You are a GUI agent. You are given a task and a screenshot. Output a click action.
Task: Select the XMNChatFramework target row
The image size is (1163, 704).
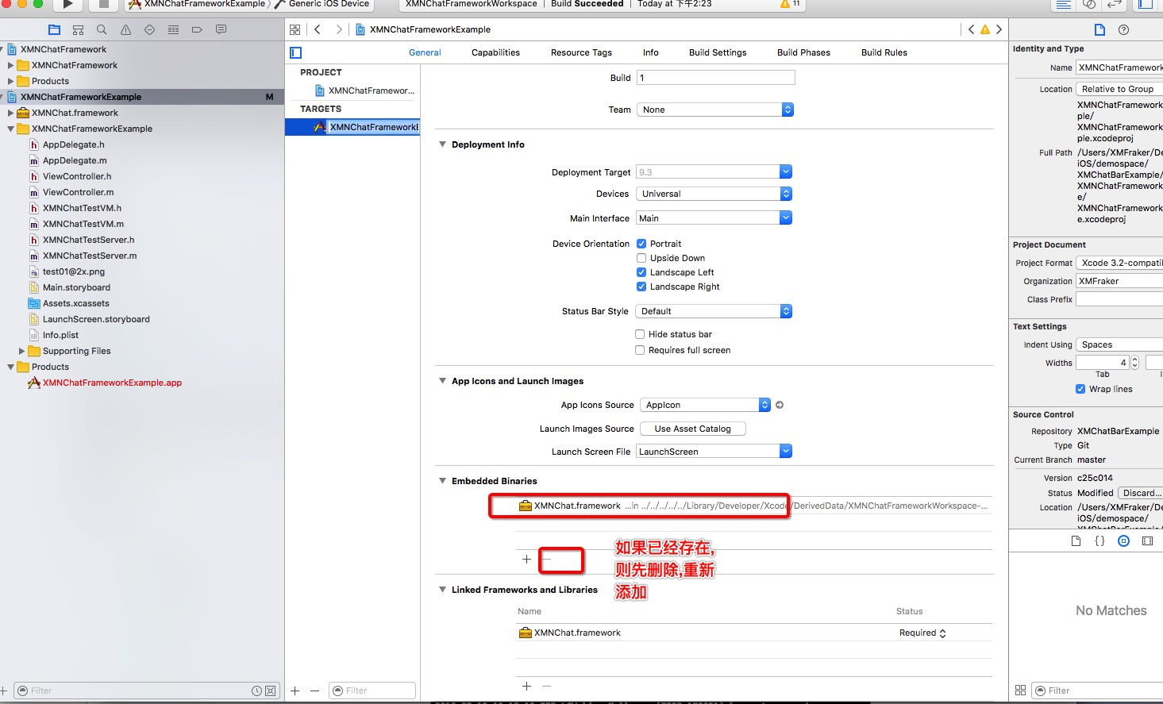pyautogui.click(x=352, y=127)
